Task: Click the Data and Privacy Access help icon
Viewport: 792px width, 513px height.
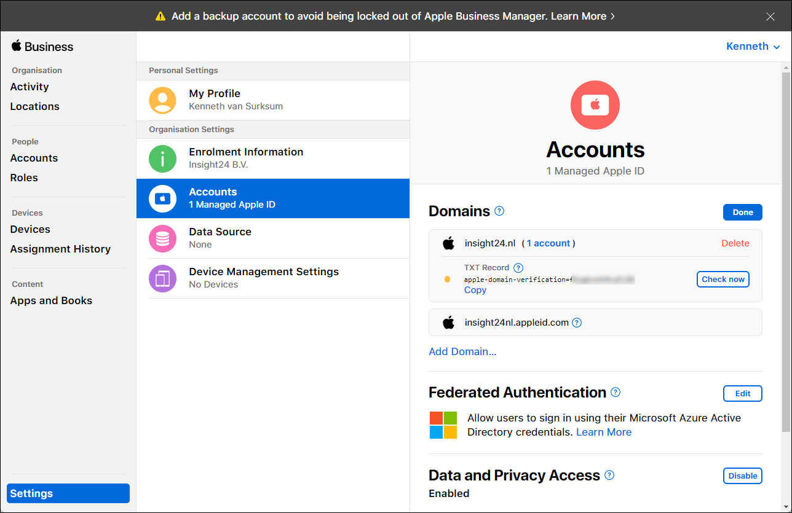Action: pyautogui.click(x=609, y=476)
